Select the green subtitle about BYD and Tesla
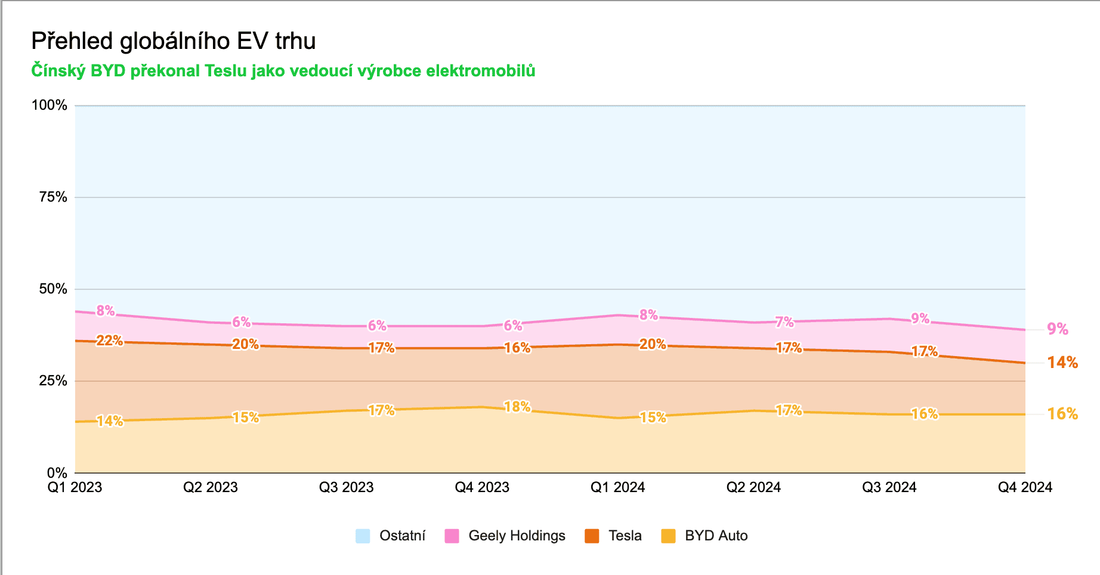1100x575 pixels. tap(283, 71)
